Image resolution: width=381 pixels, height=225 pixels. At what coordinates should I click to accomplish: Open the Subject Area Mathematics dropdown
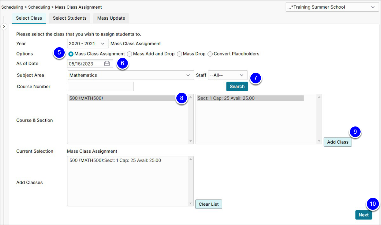131,75
